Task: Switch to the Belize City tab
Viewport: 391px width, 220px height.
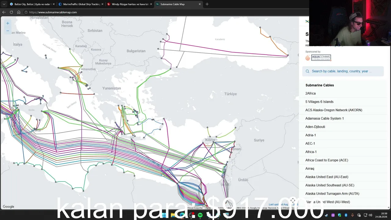Action: pyautogui.click(x=32, y=4)
